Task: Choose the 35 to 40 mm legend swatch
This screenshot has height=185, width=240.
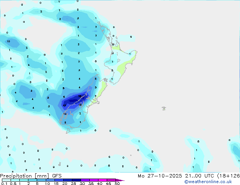Action: 94,180
